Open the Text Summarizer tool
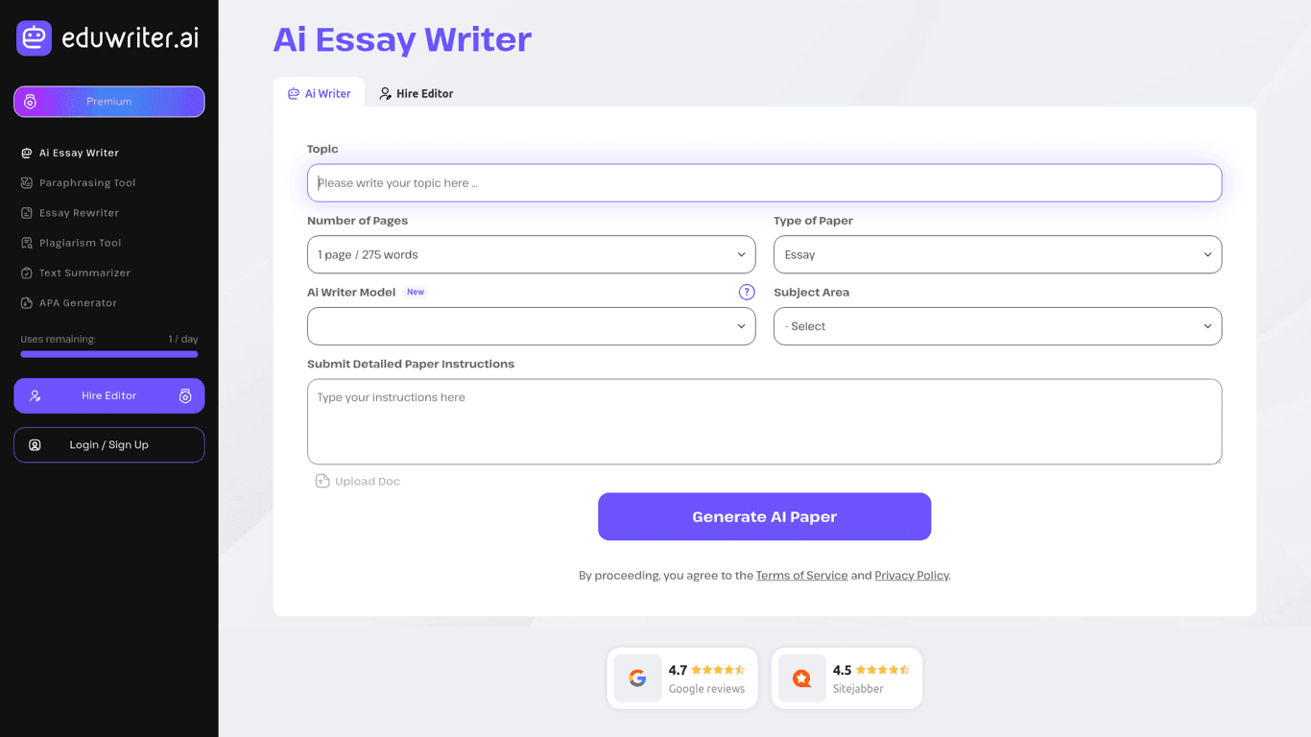The image size is (1311, 737). [x=83, y=273]
